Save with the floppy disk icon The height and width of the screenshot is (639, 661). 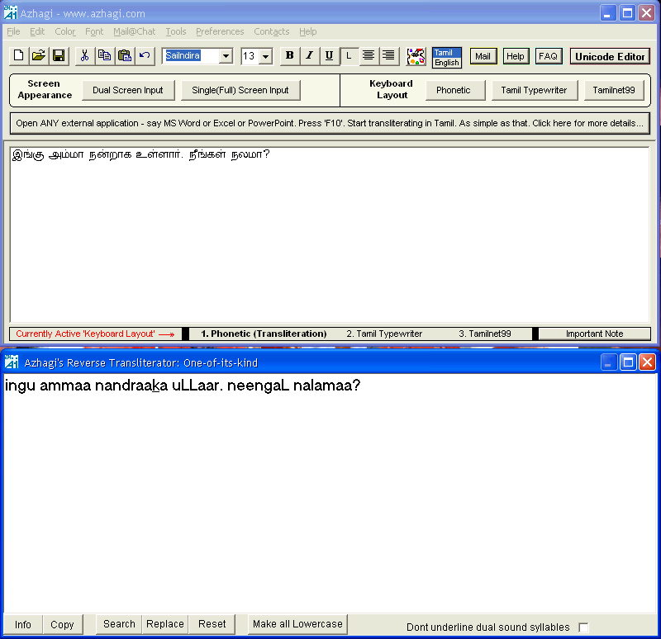[x=59, y=55]
